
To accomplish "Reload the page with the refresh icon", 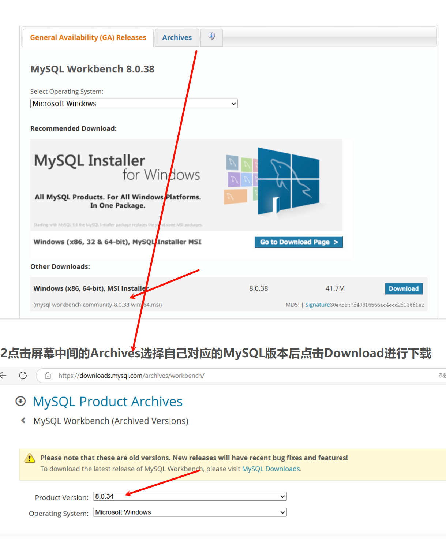I will coord(23,375).
